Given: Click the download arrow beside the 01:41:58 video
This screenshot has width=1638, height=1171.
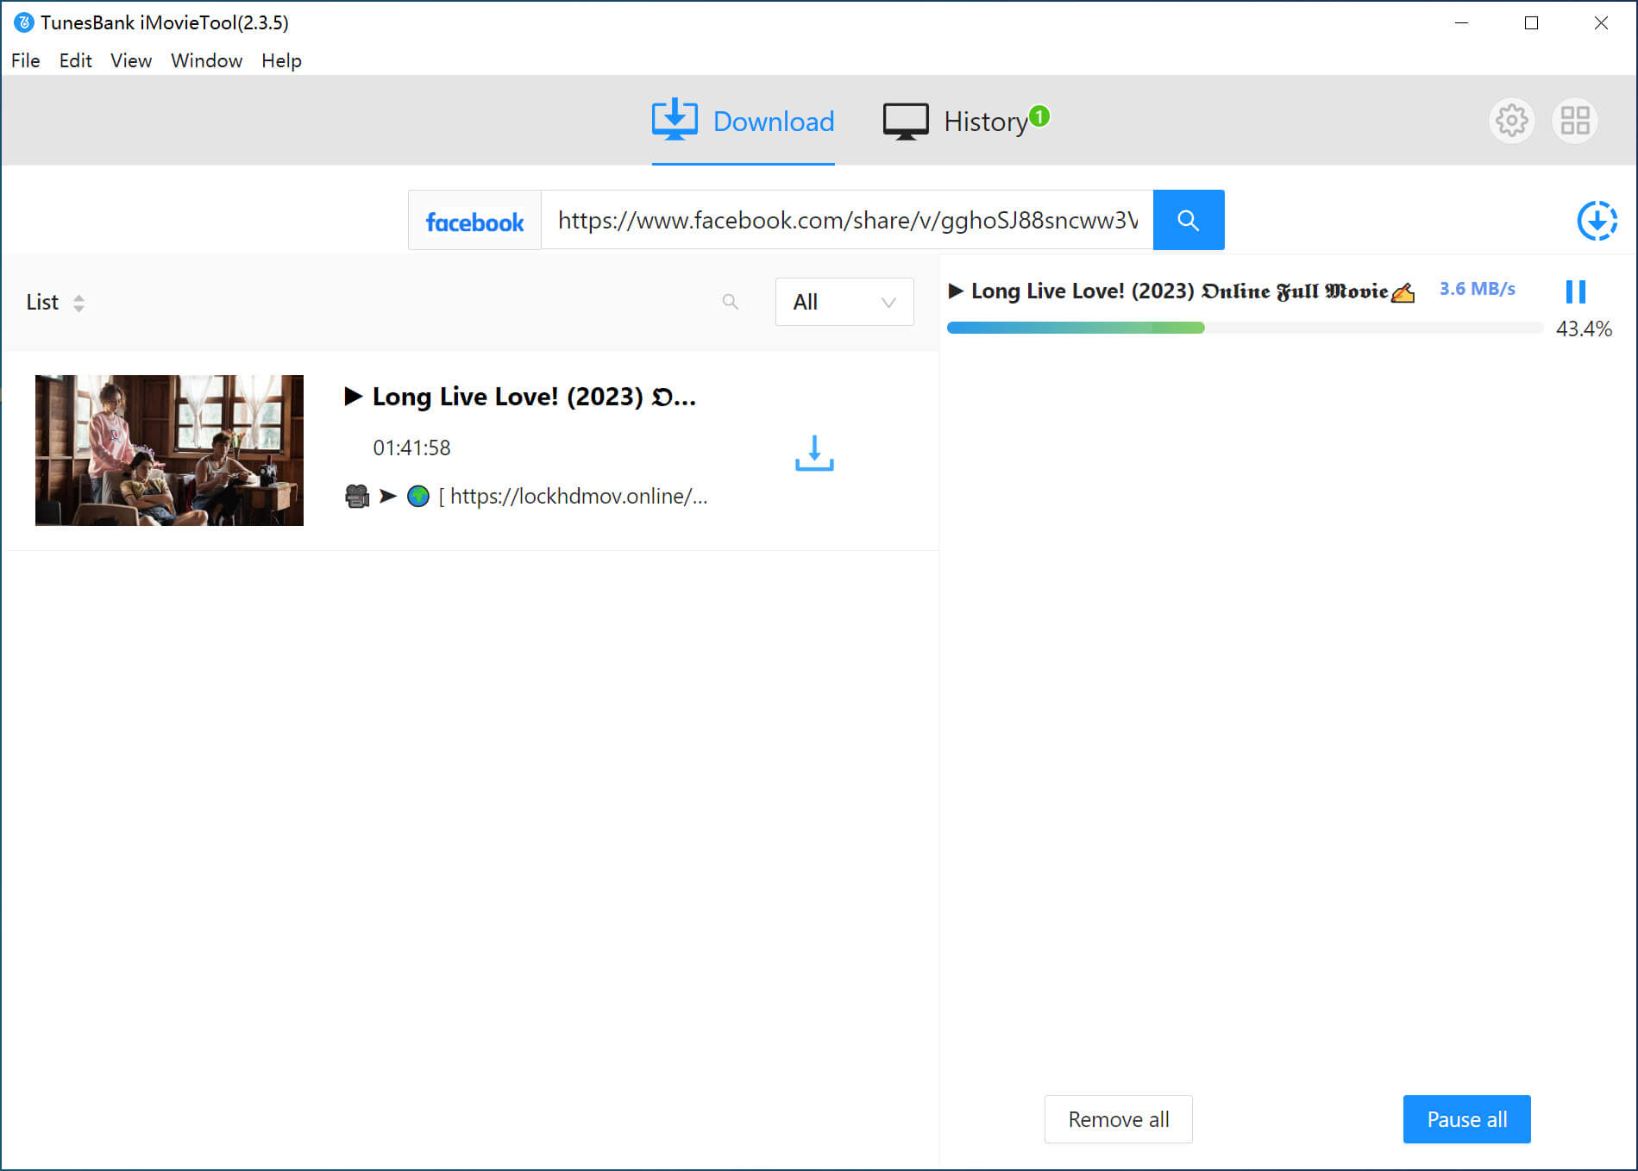Looking at the screenshot, I should tap(813, 453).
